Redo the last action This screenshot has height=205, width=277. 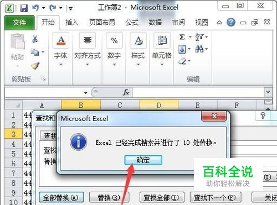point(53,8)
